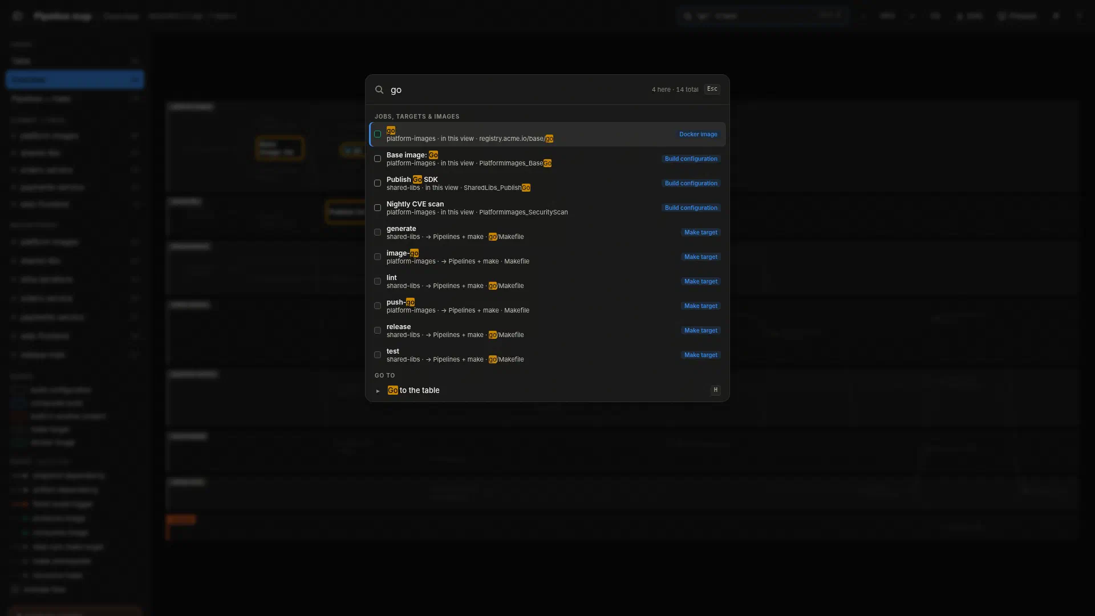This screenshot has width=1095, height=616.
Task: Click the 'Make target' badge on the 'test' row
Action: click(x=700, y=355)
